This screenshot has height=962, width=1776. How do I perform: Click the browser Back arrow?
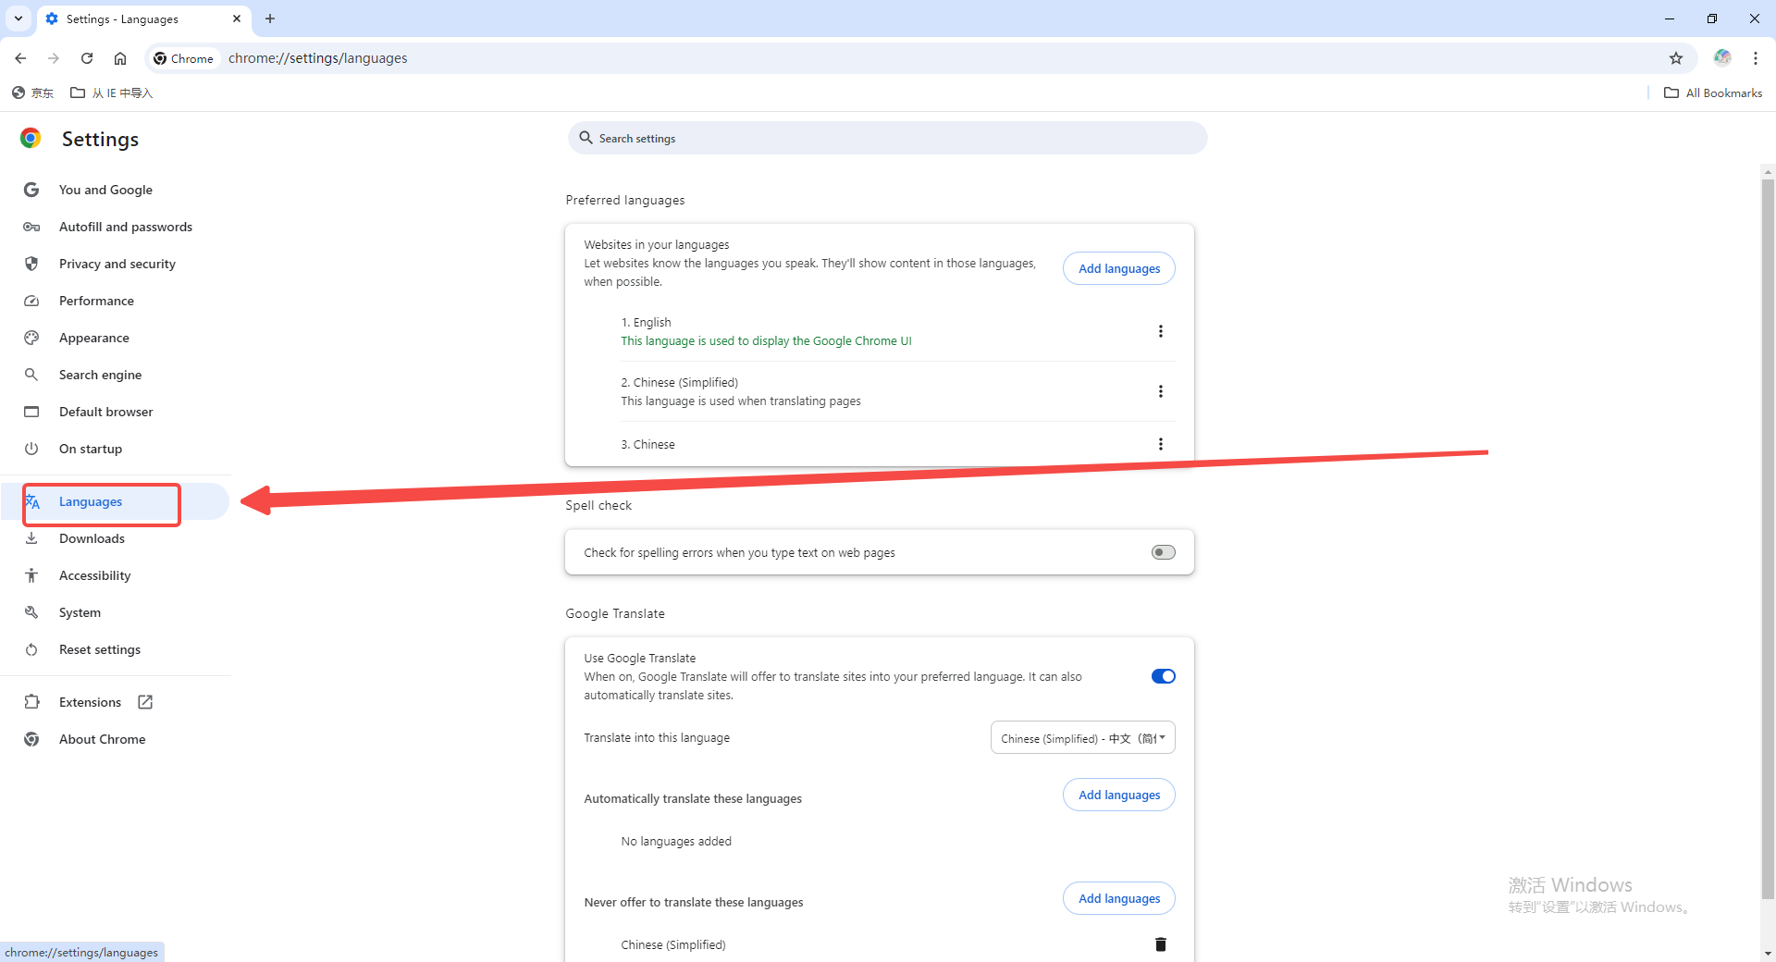point(20,58)
